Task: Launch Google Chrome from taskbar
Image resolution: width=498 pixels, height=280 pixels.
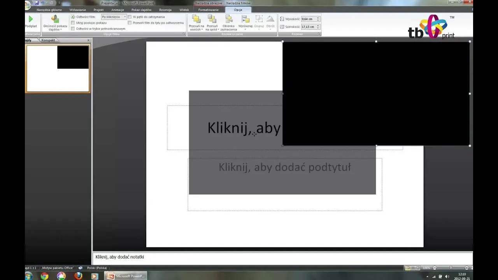Action: (44, 276)
